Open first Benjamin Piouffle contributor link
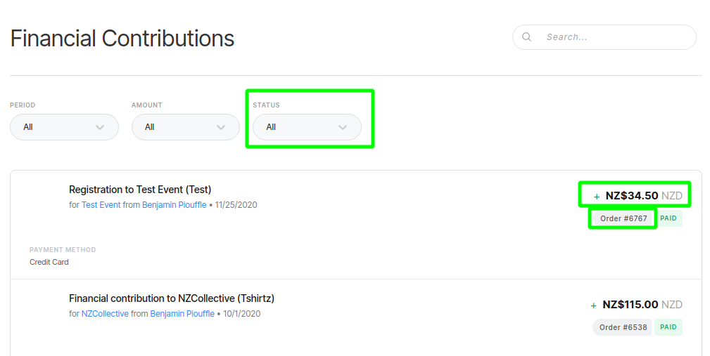Viewport: 710px width, 356px height. click(x=175, y=204)
